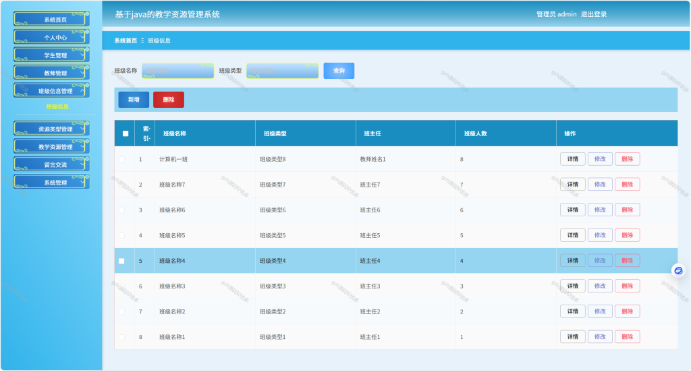Check the box for row 计算机一班
691x372 pixels.
coord(121,159)
